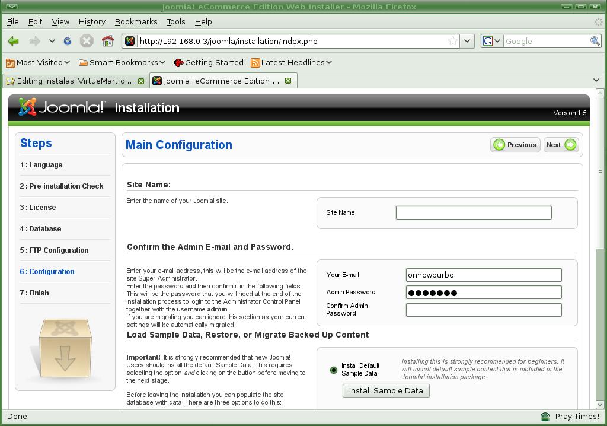
Task: Open the File menu
Action: [x=13, y=22]
